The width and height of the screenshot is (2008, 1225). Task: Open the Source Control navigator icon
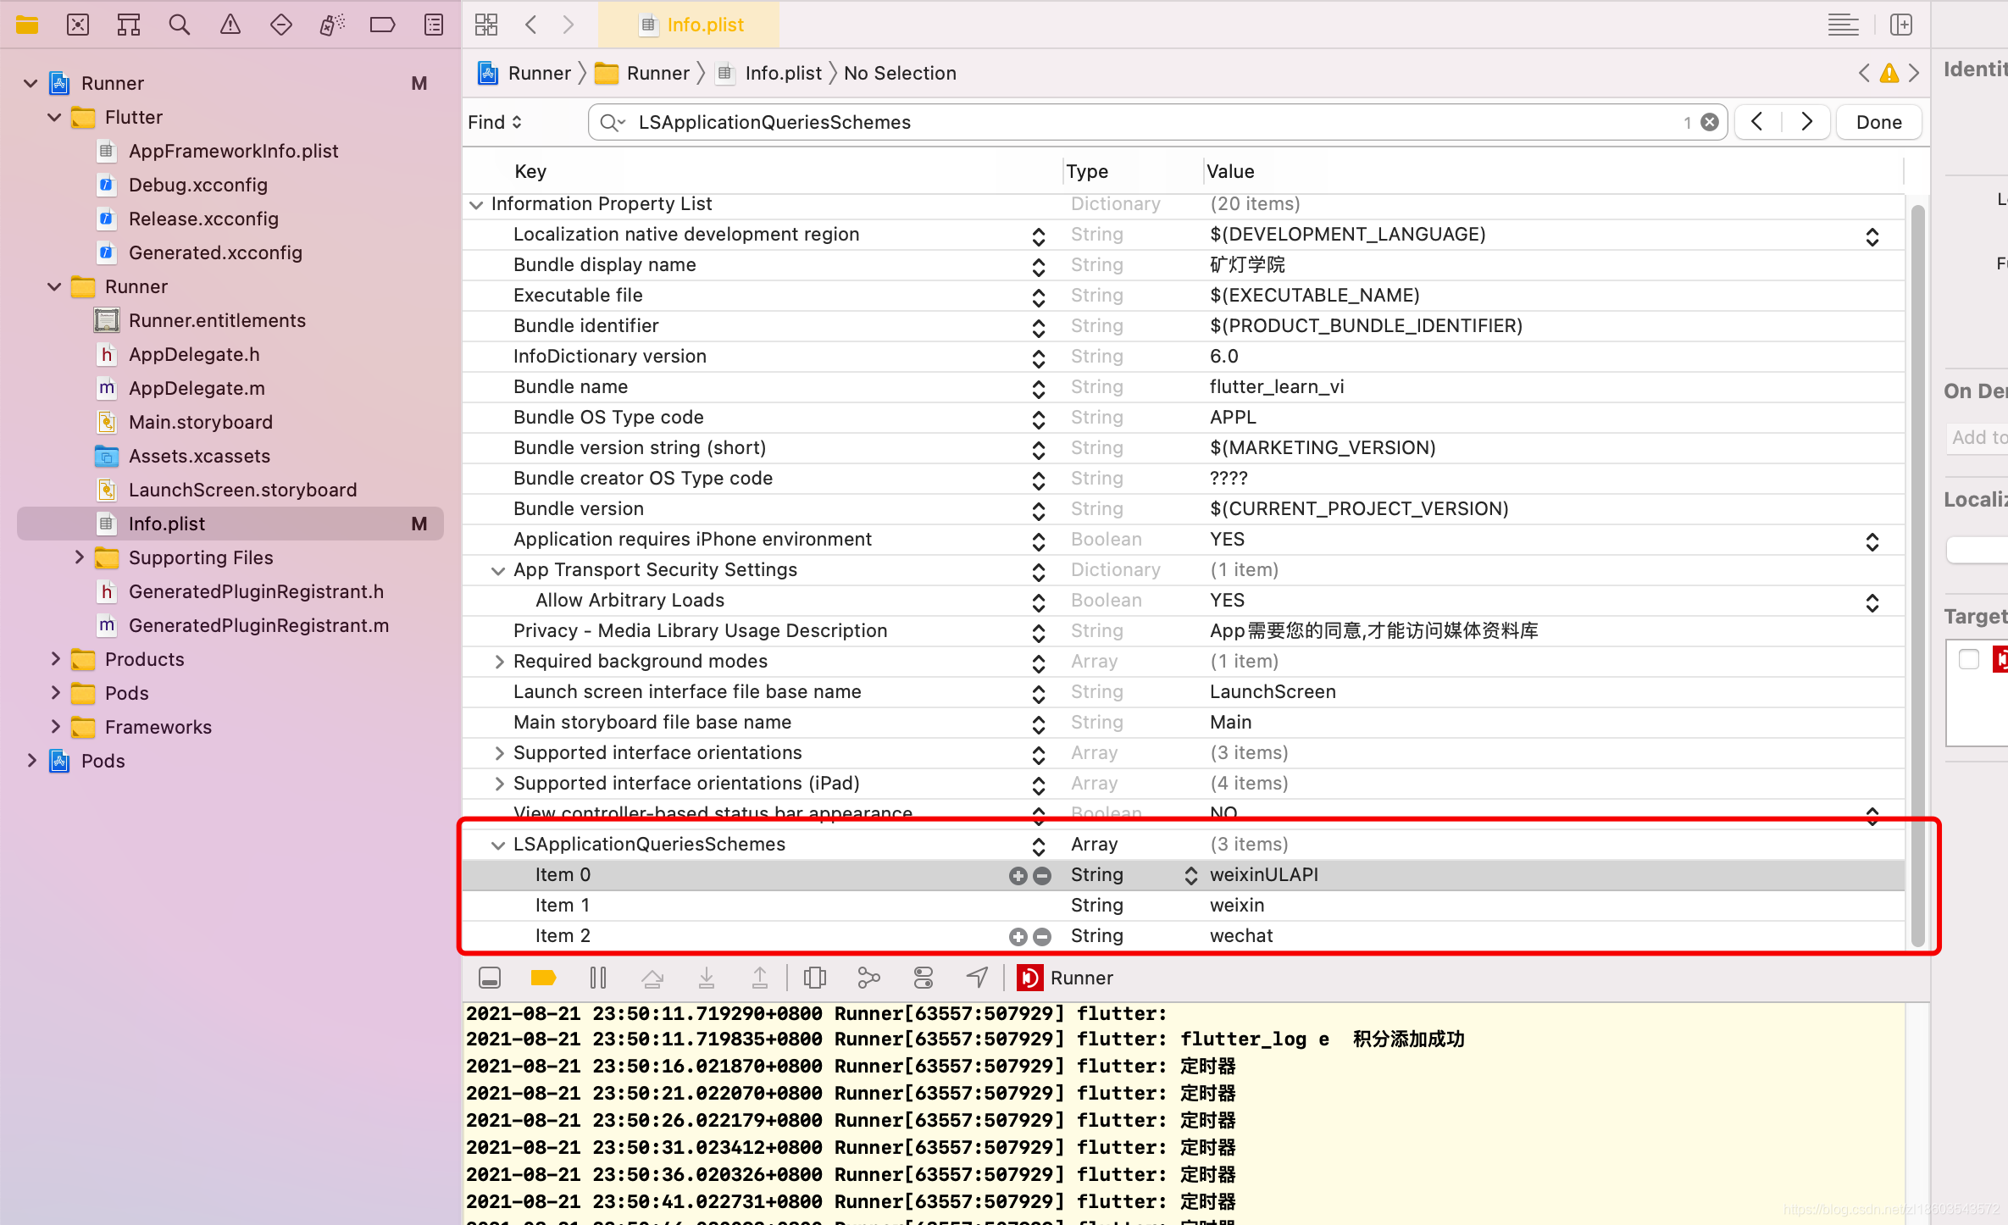78,25
